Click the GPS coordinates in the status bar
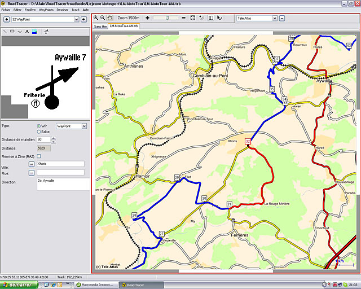Viewport: 361px width, 289px height. click(24, 277)
